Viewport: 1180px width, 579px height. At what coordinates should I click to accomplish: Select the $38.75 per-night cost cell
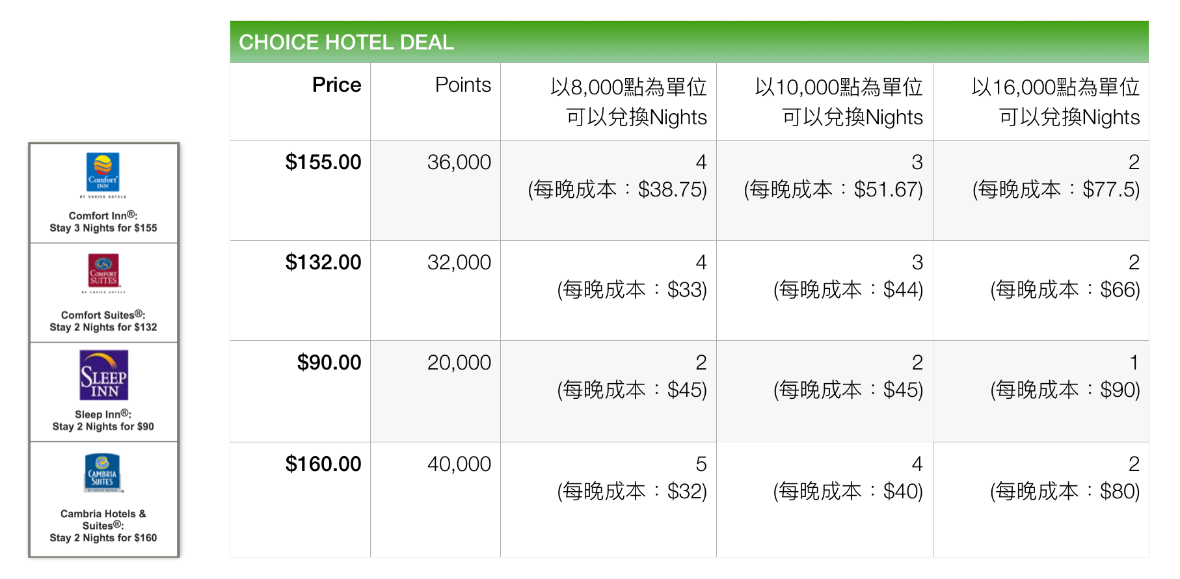608,190
